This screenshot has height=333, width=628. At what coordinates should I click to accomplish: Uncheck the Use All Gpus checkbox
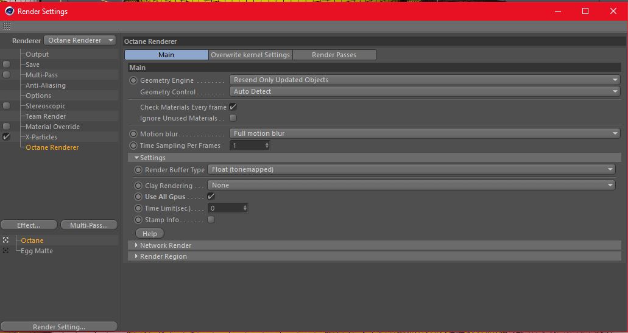click(x=211, y=197)
